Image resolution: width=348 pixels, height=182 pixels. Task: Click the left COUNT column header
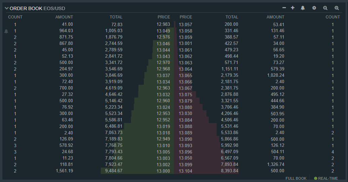pyautogui.click(x=15, y=17)
